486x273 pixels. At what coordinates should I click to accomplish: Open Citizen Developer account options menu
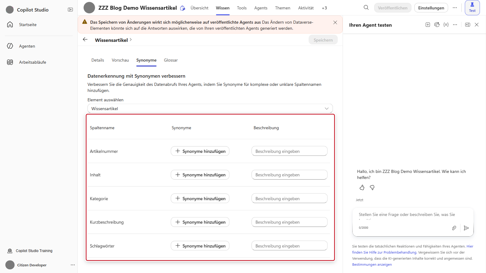tap(73, 265)
